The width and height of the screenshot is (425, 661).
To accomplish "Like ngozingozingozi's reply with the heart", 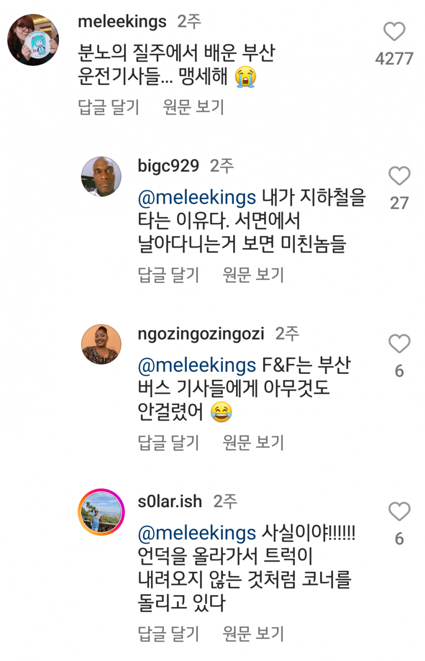I will coord(399,344).
